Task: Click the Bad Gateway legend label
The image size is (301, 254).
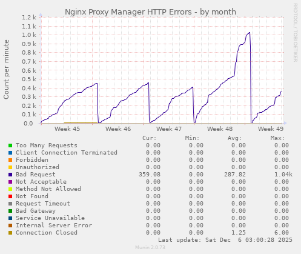Action: (36, 211)
